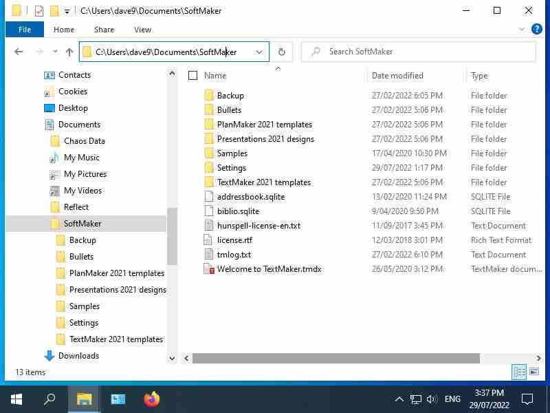Switch to the View ribbon tab

point(142,30)
